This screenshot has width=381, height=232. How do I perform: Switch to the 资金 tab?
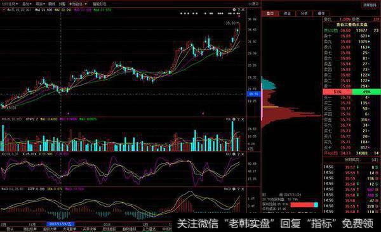287,13
